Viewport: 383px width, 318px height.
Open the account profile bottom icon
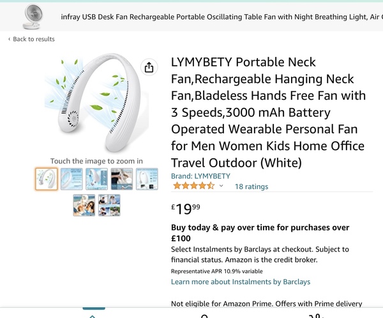pyautogui.click(x=204, y=315)
